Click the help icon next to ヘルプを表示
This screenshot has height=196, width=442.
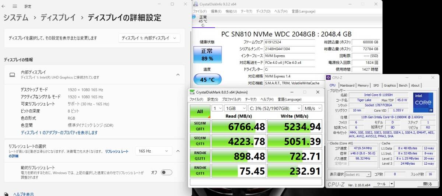(x=7, y=194)
